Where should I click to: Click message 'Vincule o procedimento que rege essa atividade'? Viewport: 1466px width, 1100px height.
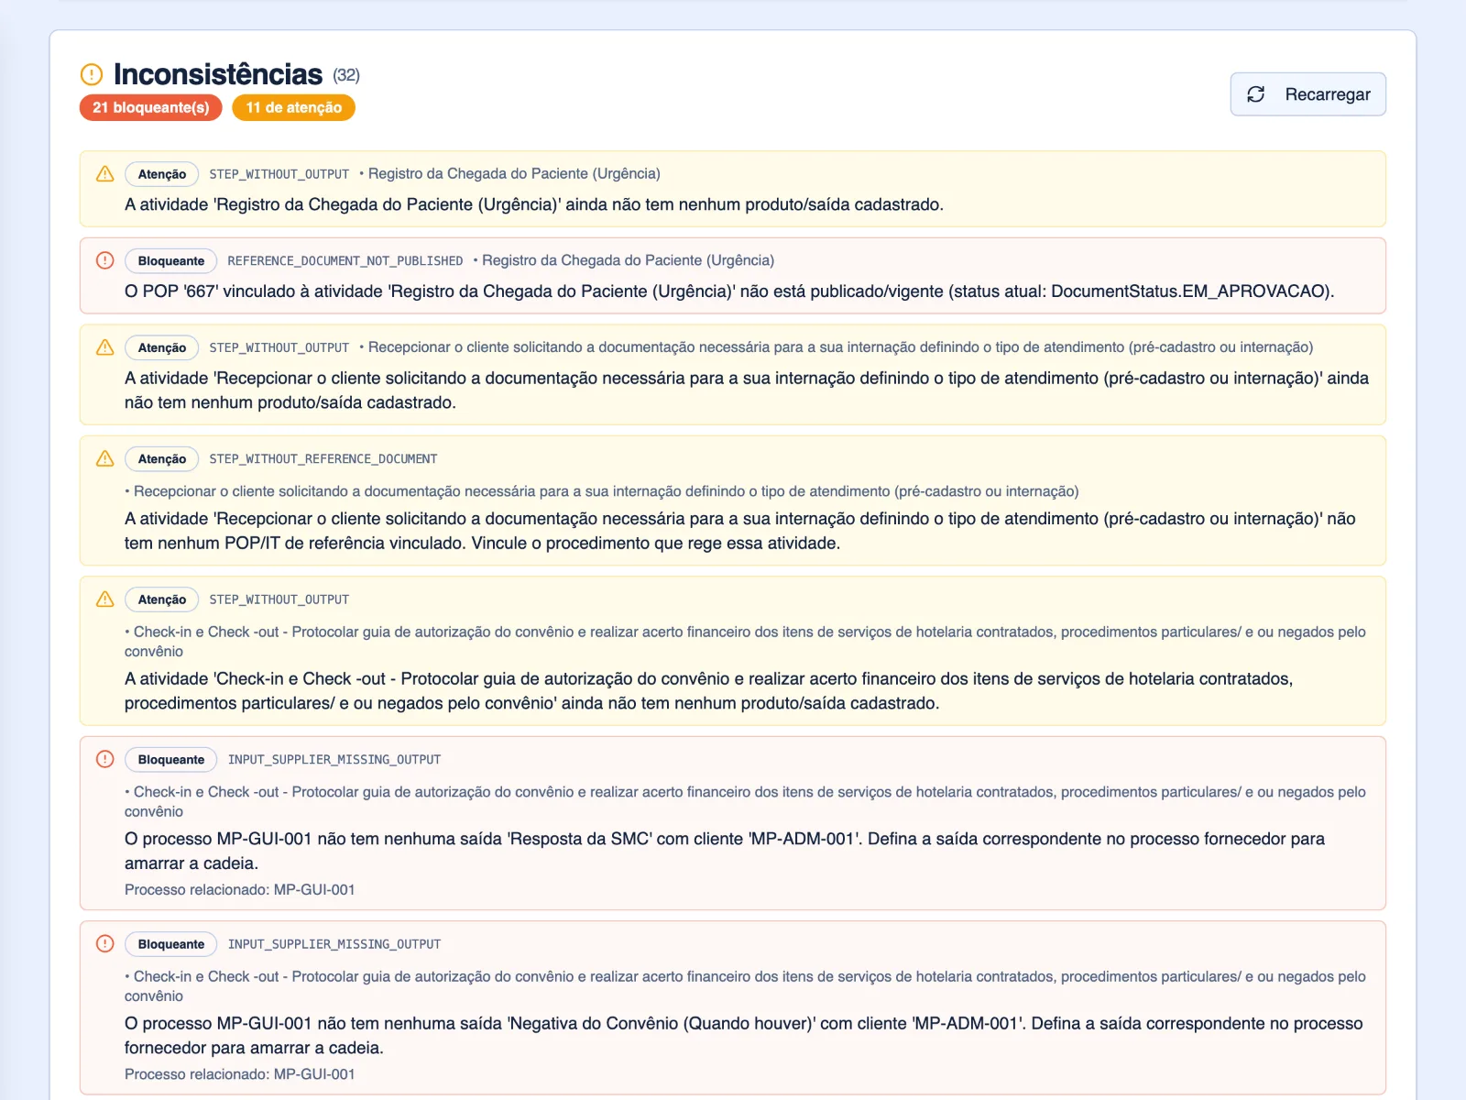[x=655, y=544]
